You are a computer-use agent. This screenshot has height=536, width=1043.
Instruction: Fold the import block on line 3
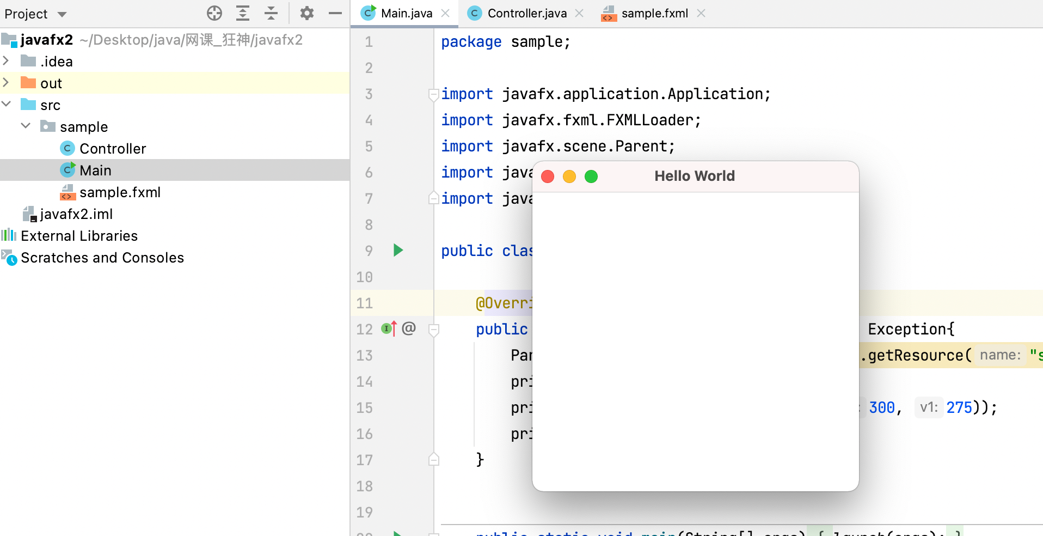(434, 94)
